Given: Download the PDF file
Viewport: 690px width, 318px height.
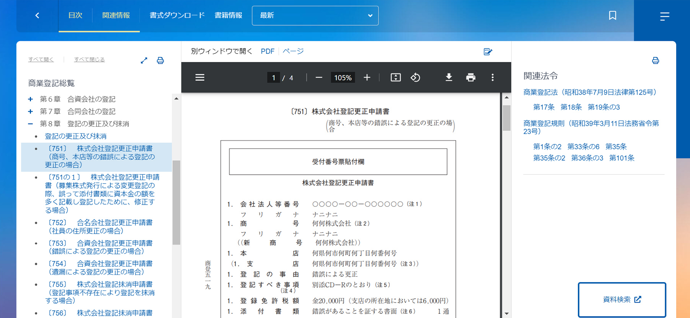Looking at the screenshot, I should [x=449, y=77].
